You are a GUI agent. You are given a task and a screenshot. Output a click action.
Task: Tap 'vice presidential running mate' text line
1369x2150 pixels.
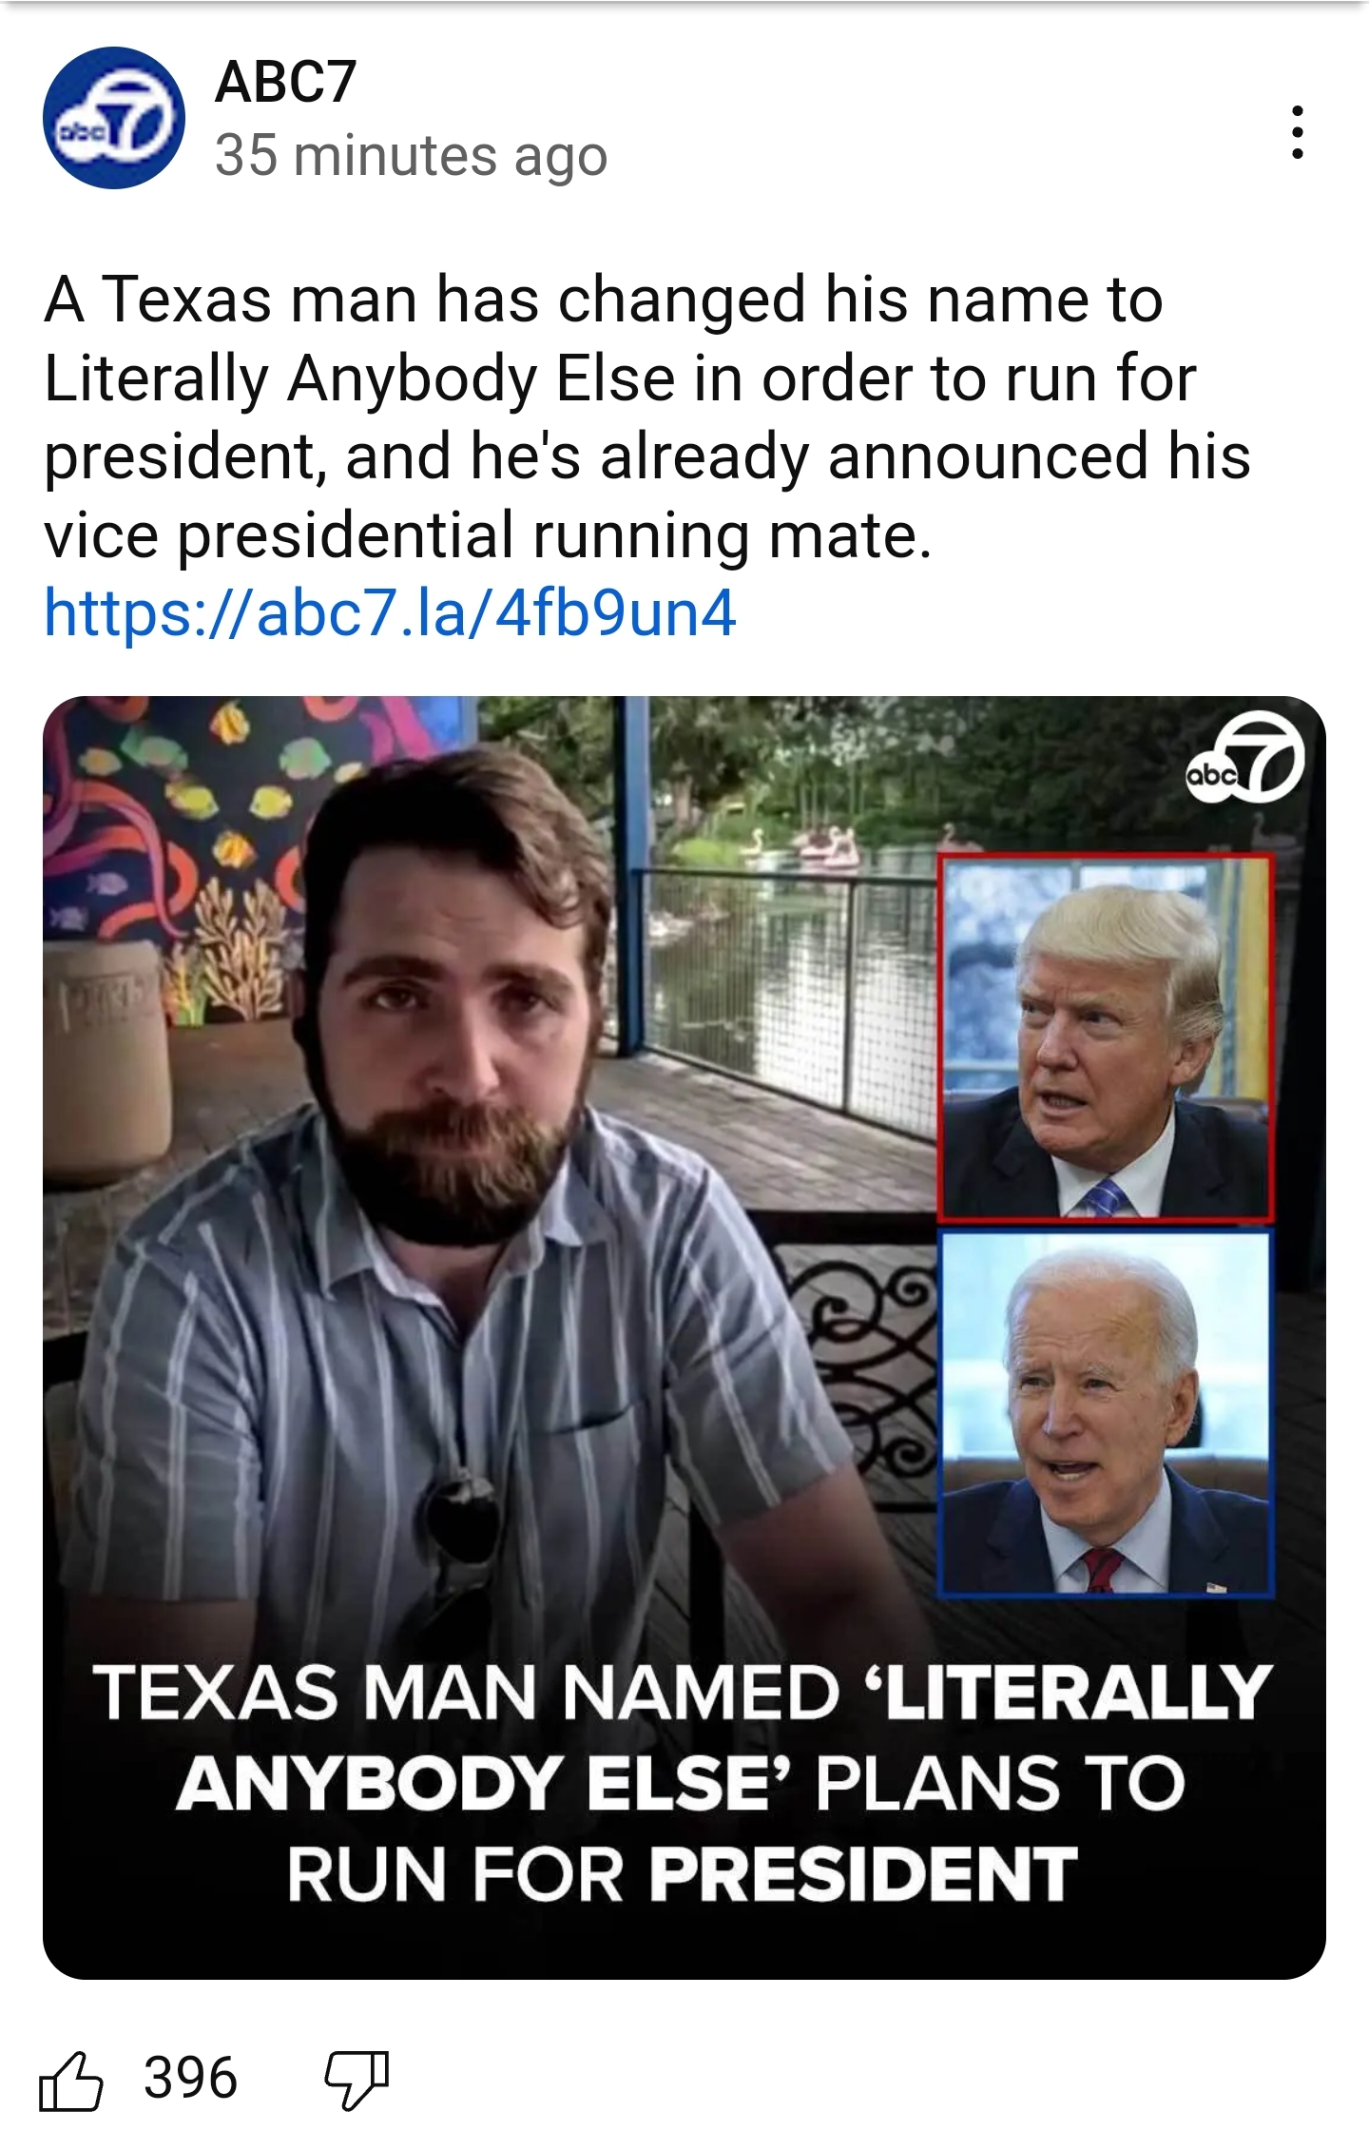(488, 535)
